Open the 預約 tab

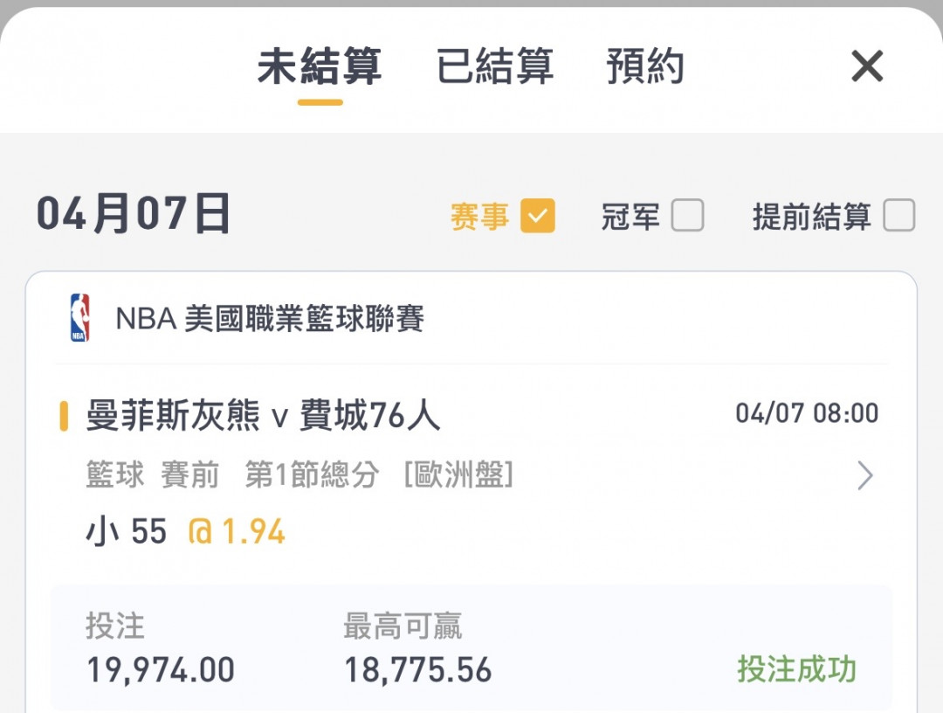(644, 66)
